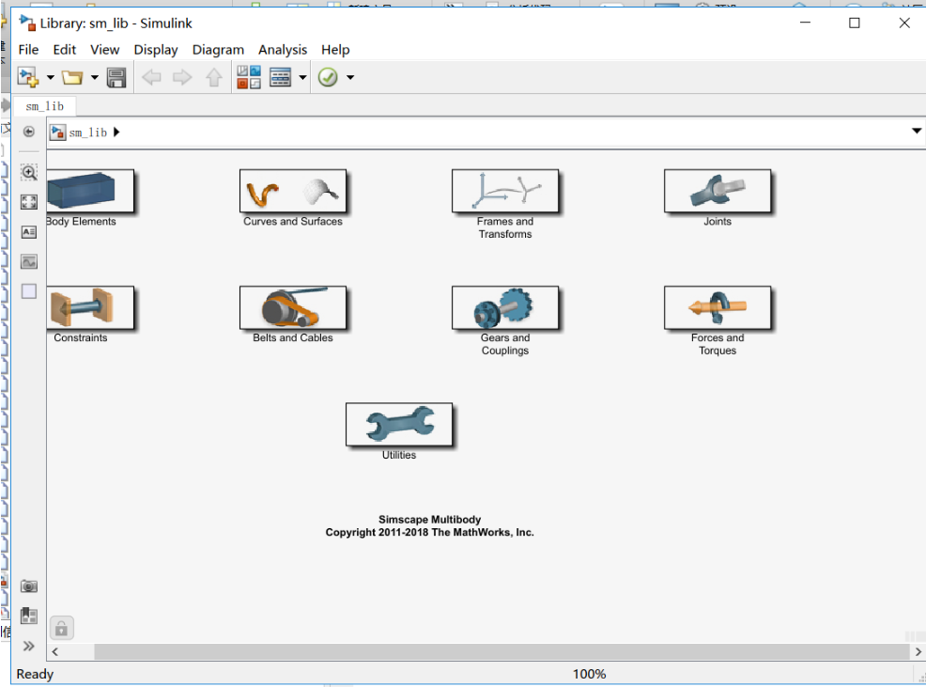This screenshot has width=926, height=687.
Task: Open the Help menu
Action: (x=335, y=50)
